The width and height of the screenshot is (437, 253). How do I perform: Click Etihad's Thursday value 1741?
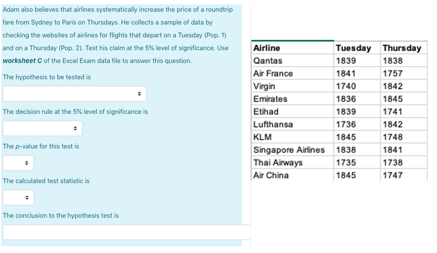(x=404, y=112)
